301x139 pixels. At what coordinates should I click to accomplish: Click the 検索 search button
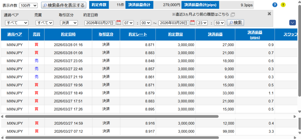pyautogui.click(x=236, y=23)
